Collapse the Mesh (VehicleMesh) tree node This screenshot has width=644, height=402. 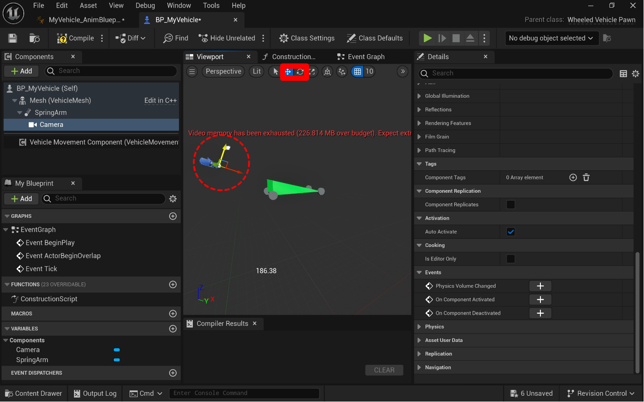[15, 101]
